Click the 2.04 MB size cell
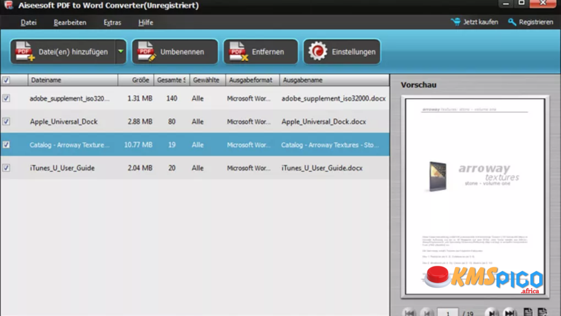 (x=140, y=168)
